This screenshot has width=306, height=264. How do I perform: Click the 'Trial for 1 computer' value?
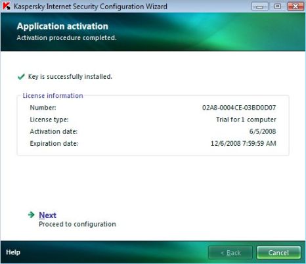tap(246, 120)
